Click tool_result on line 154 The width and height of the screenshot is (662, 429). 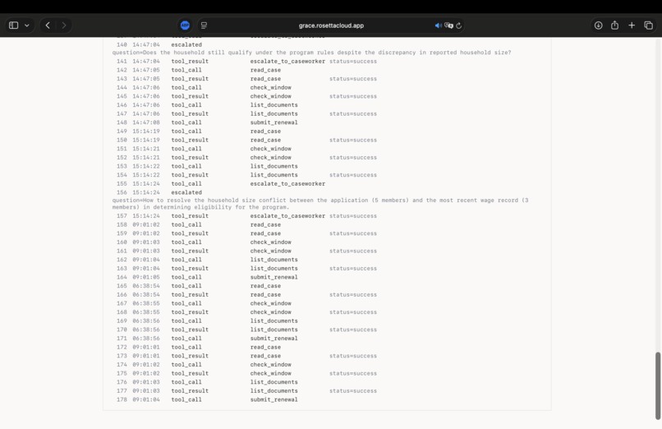click(190, 175)
